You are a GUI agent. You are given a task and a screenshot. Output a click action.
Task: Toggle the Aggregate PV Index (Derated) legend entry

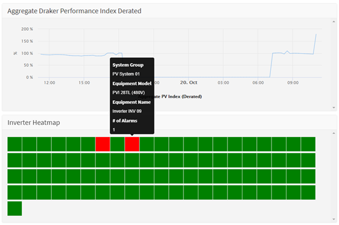point(170,97)
